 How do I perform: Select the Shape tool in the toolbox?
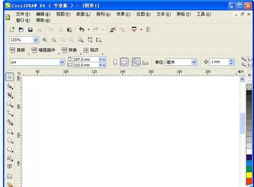pyautogui.click(x=10, y=86)
